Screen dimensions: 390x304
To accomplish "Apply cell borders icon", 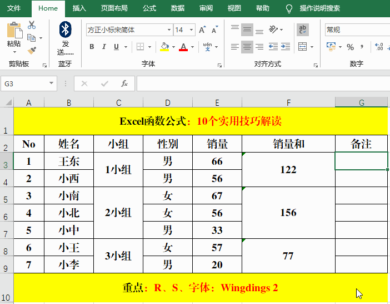I will click(x=141, y=47).
